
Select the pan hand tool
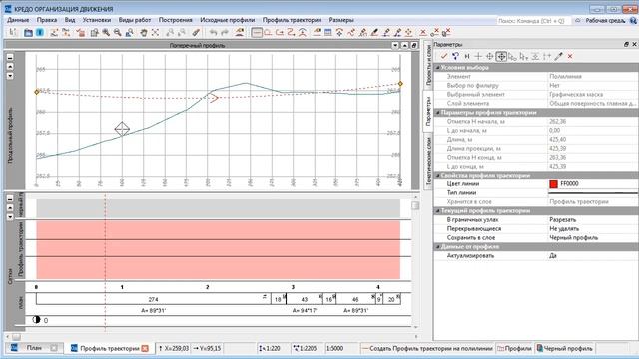(x=144, y=33)
